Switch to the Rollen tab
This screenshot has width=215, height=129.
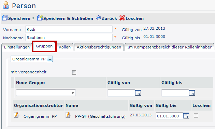[x=65, y=47]
